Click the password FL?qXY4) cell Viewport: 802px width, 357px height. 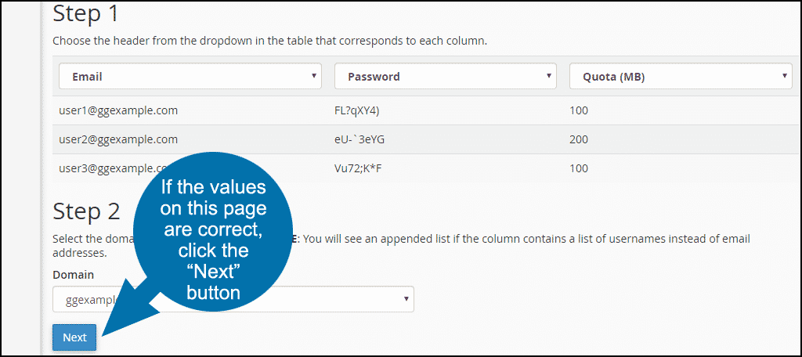(x=357, y=110)
